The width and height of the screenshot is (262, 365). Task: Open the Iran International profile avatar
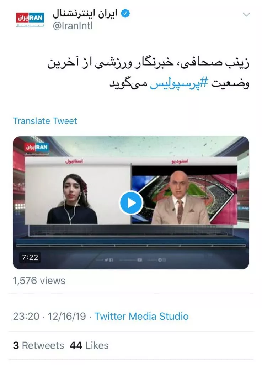pos(30,20)
